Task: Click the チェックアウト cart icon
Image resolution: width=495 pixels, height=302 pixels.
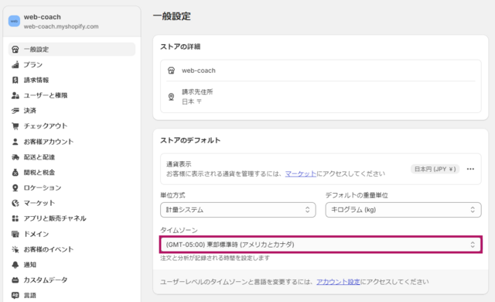Action: [x=15, y=126]
